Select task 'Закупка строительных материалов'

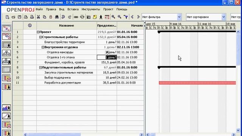[x=69, y=73]
